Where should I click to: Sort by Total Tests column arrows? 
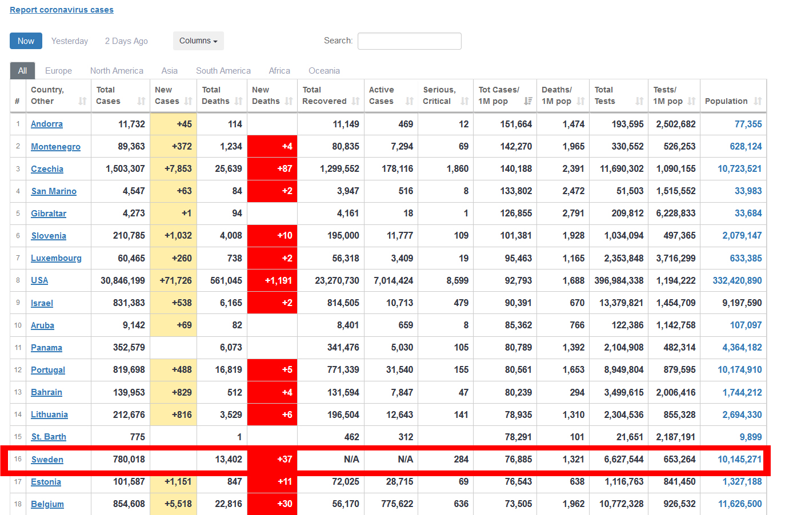click(x=640, y=101)
